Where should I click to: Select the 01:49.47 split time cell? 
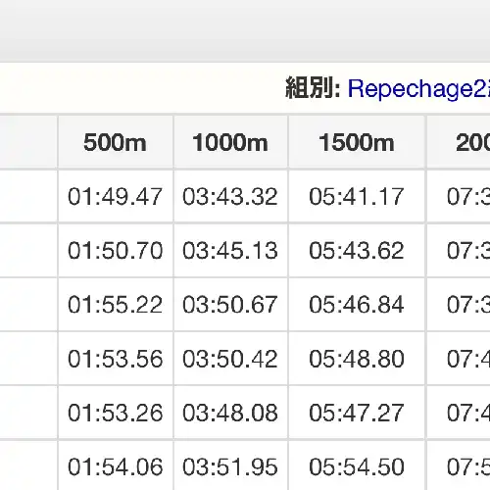[x=116, y=196]
